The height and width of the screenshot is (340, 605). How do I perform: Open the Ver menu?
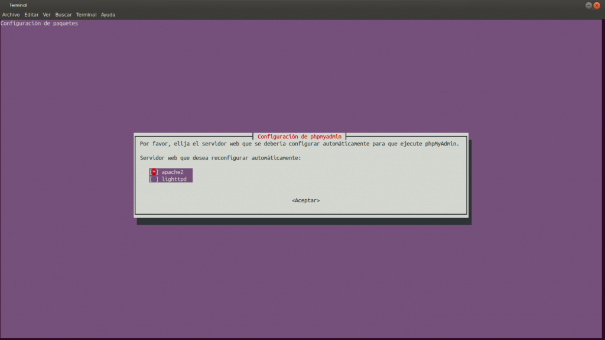[47, 15]
